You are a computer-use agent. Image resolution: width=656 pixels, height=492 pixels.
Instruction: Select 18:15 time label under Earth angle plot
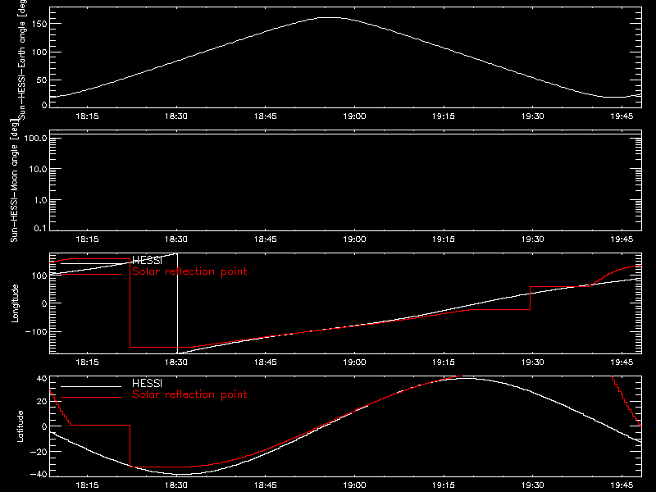(87, 116)
